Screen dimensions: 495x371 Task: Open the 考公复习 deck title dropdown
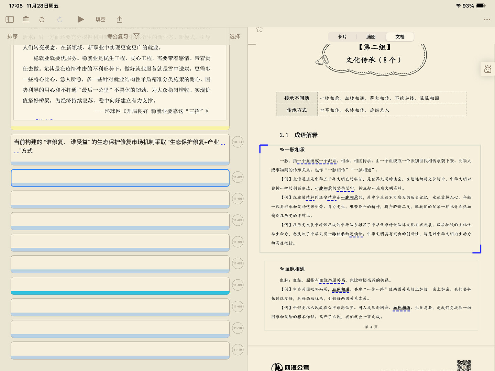tap(118, 36)
